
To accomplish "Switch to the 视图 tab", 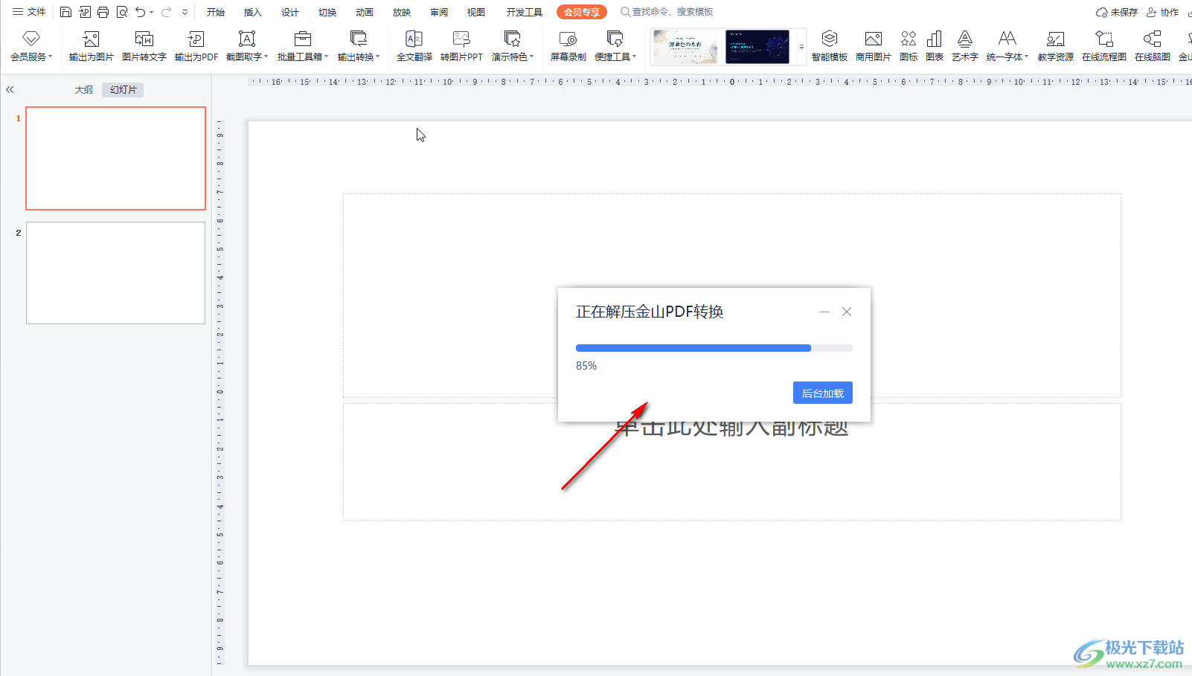I will pos(476,12).
